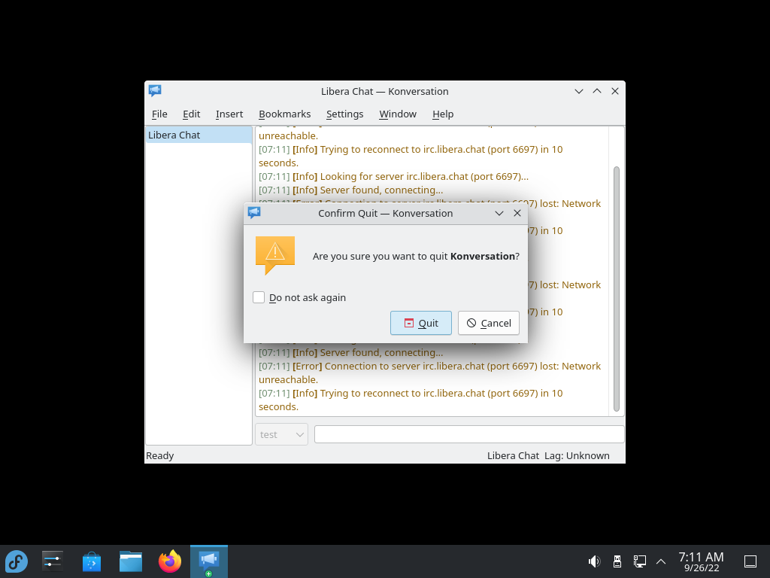Close the Confirm Quit dialog
This screenshot has width=770, height=578.
(517, 213)
